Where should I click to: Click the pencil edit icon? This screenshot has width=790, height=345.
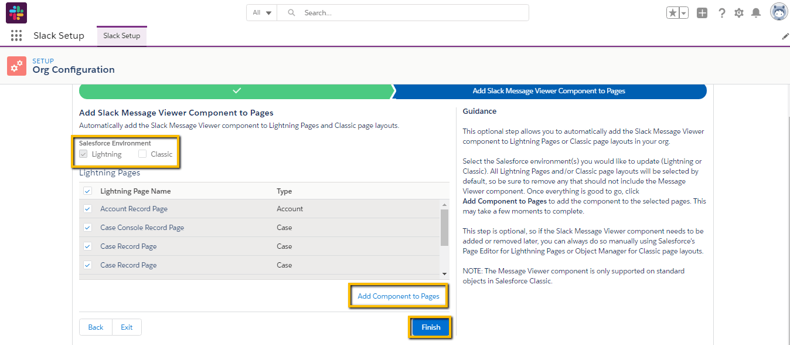(x=785, y=36)
